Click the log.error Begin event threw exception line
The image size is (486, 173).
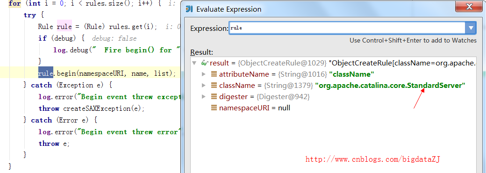pyautogui.click(x=109, y=97)
